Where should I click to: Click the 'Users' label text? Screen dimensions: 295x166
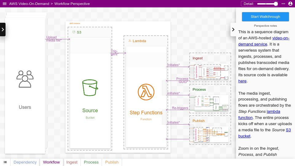coord(25,107)
